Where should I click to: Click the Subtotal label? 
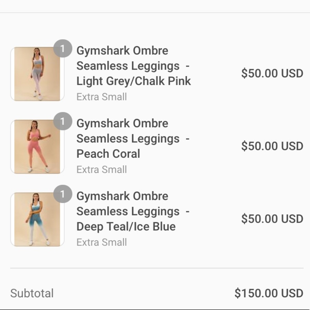(x=32, y=292)
